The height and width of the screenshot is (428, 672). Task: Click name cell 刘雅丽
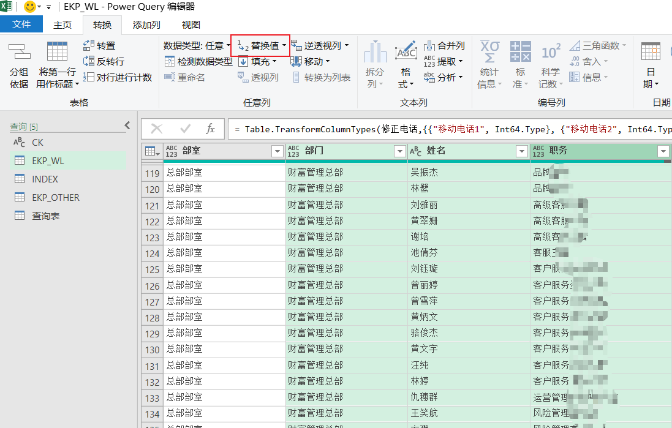pos(469,205)
